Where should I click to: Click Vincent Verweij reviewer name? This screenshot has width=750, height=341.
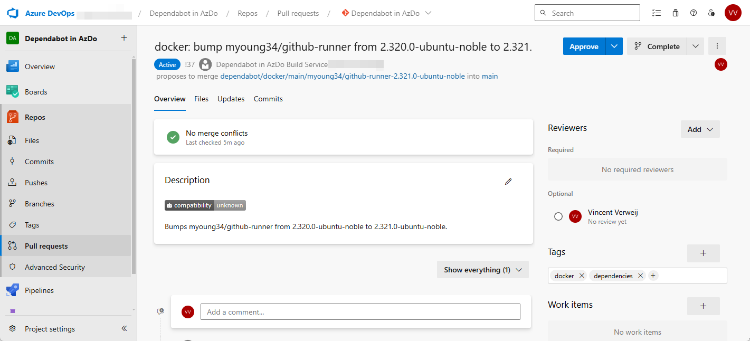[613, 212]
